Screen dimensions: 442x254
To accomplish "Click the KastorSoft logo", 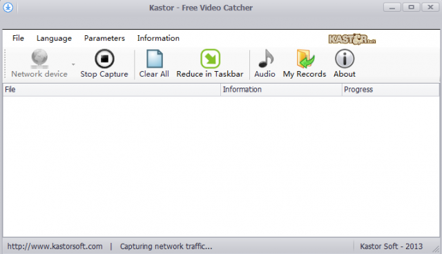I will point(352,39).
